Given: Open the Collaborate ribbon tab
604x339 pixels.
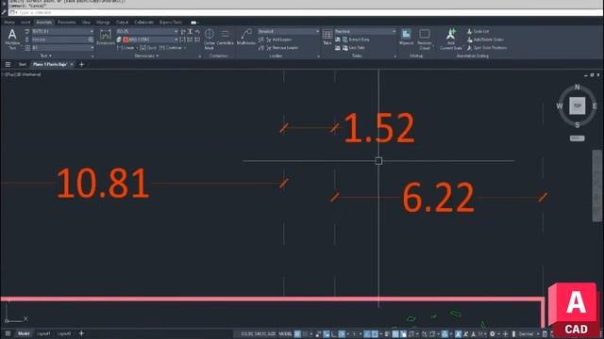Looking at the screenshot, I should pyautogui.click(x=144, y=23).
